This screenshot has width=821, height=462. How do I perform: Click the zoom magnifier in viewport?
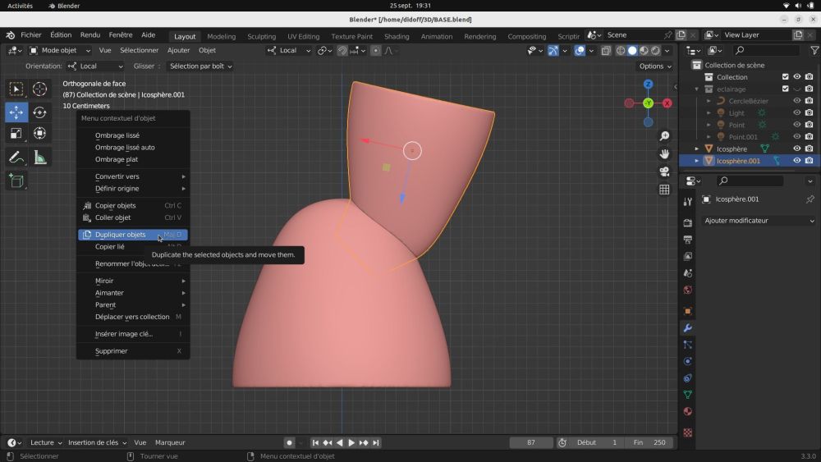click(664, 136)
